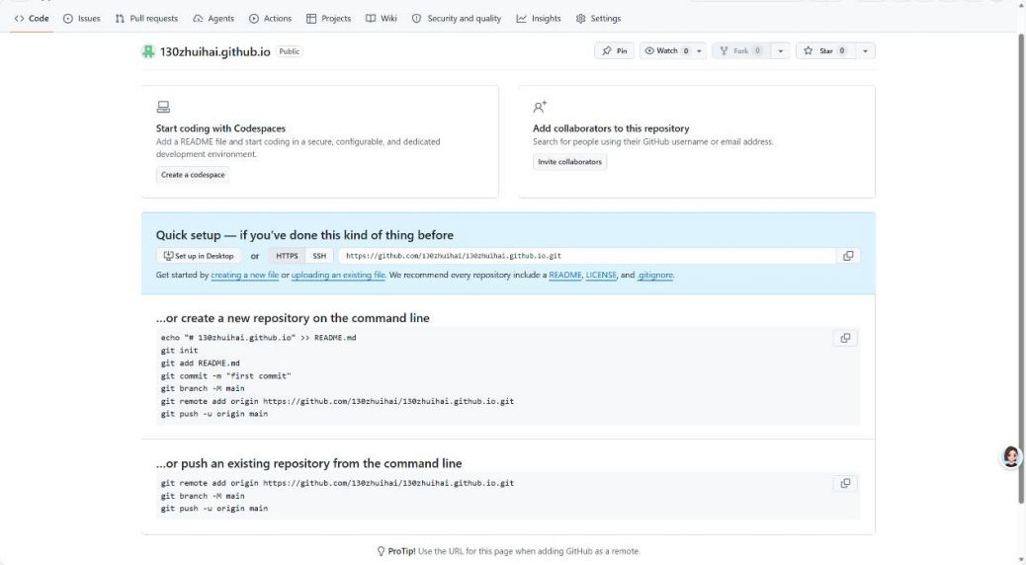Click the page vertical scrollbar
Viewport: 1026px width, 565px height.
pos(1021,268)
